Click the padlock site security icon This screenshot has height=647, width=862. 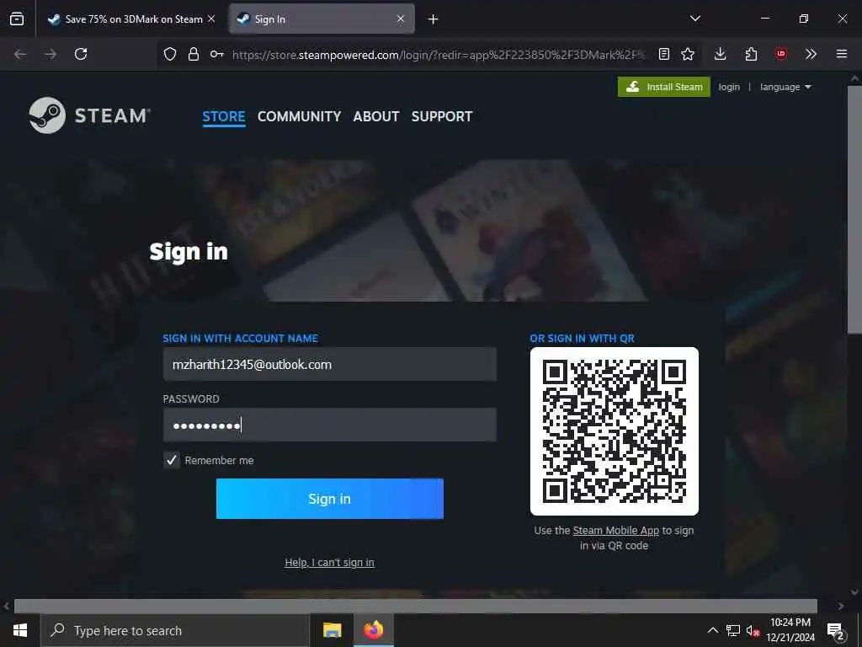[x=194, y=54]
